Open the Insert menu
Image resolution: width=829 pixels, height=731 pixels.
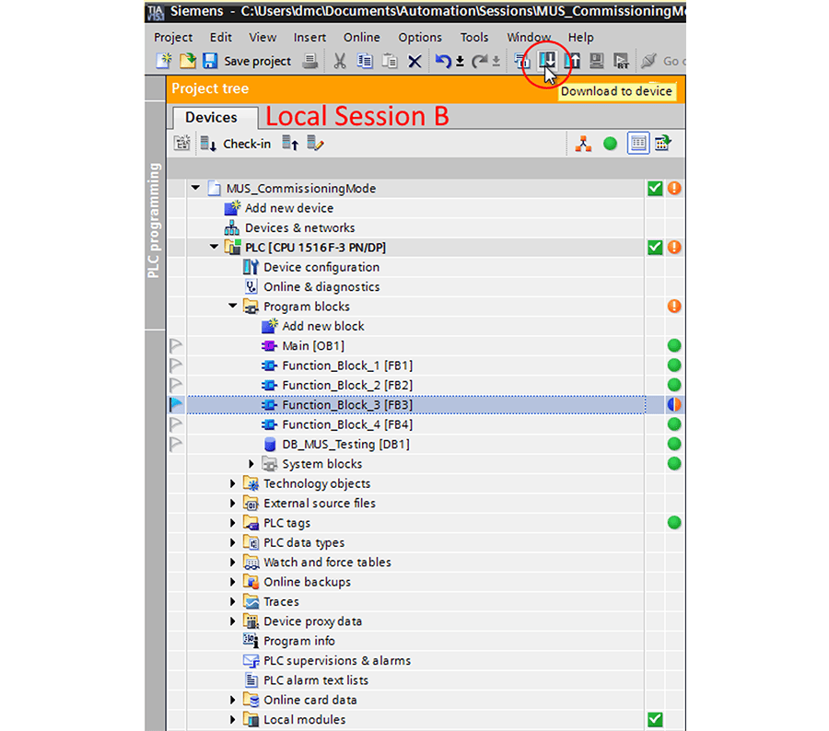(x=309, y=37)
